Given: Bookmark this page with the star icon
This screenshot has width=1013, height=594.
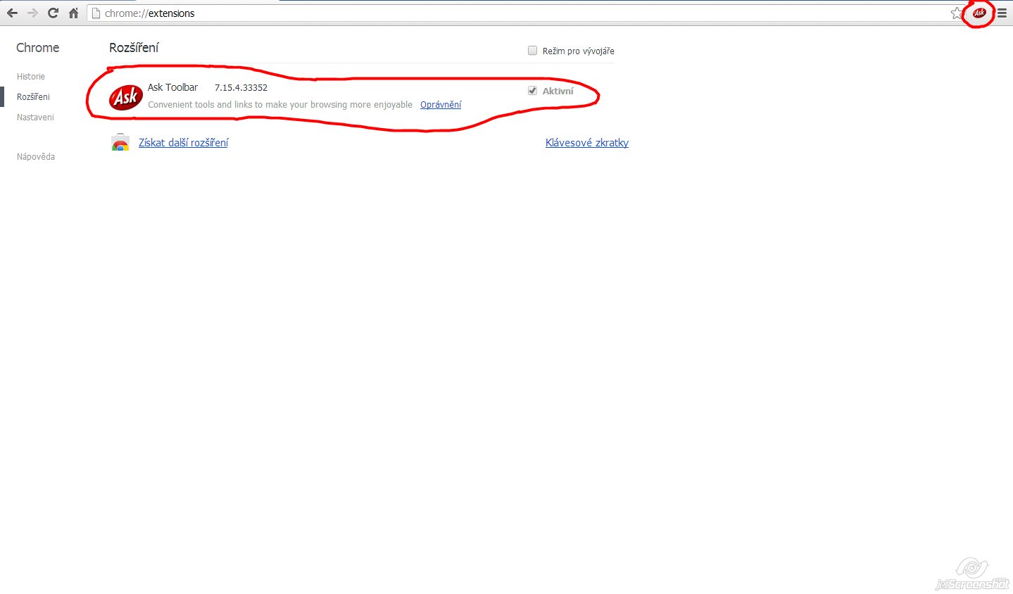Looking at the screenshot, I should (x=957, y=13).
